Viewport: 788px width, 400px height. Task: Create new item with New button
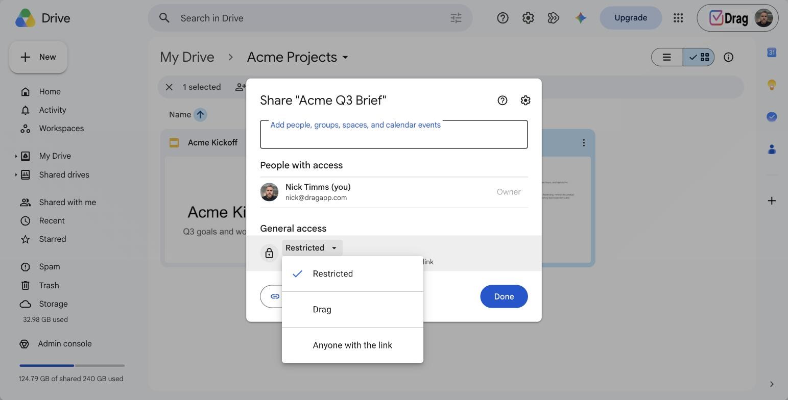click(38, 57)
